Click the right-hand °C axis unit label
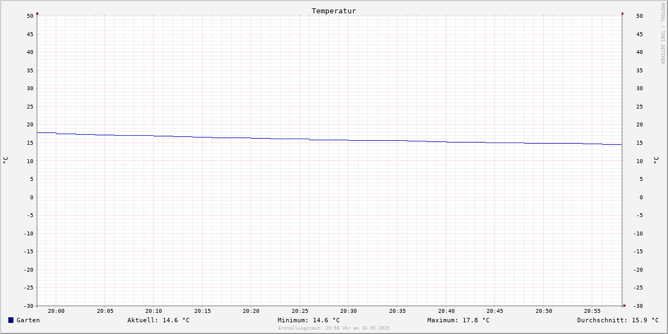The height and width of the screenshot is (334, 668). point(656,160)
